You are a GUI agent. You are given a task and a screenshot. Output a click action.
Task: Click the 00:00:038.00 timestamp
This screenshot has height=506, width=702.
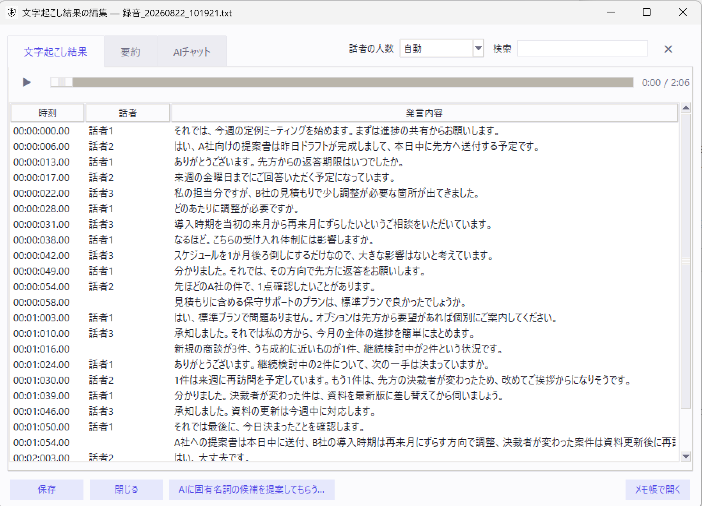41,240
